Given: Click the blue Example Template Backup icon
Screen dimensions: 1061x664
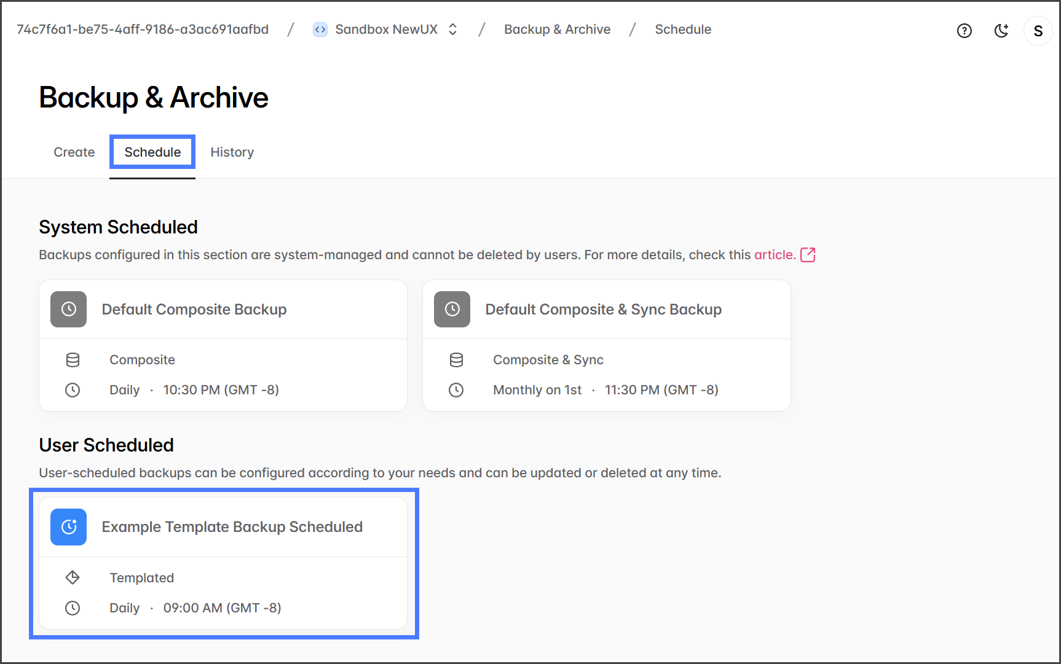Looking at the screenshot, I should pyautogui.click(x=69, y=527).
